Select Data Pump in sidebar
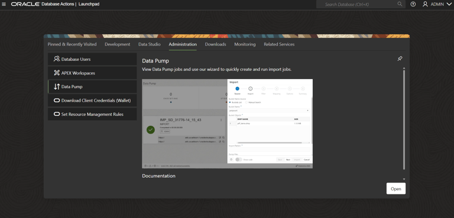454x218 pixels. coord(92,87)
